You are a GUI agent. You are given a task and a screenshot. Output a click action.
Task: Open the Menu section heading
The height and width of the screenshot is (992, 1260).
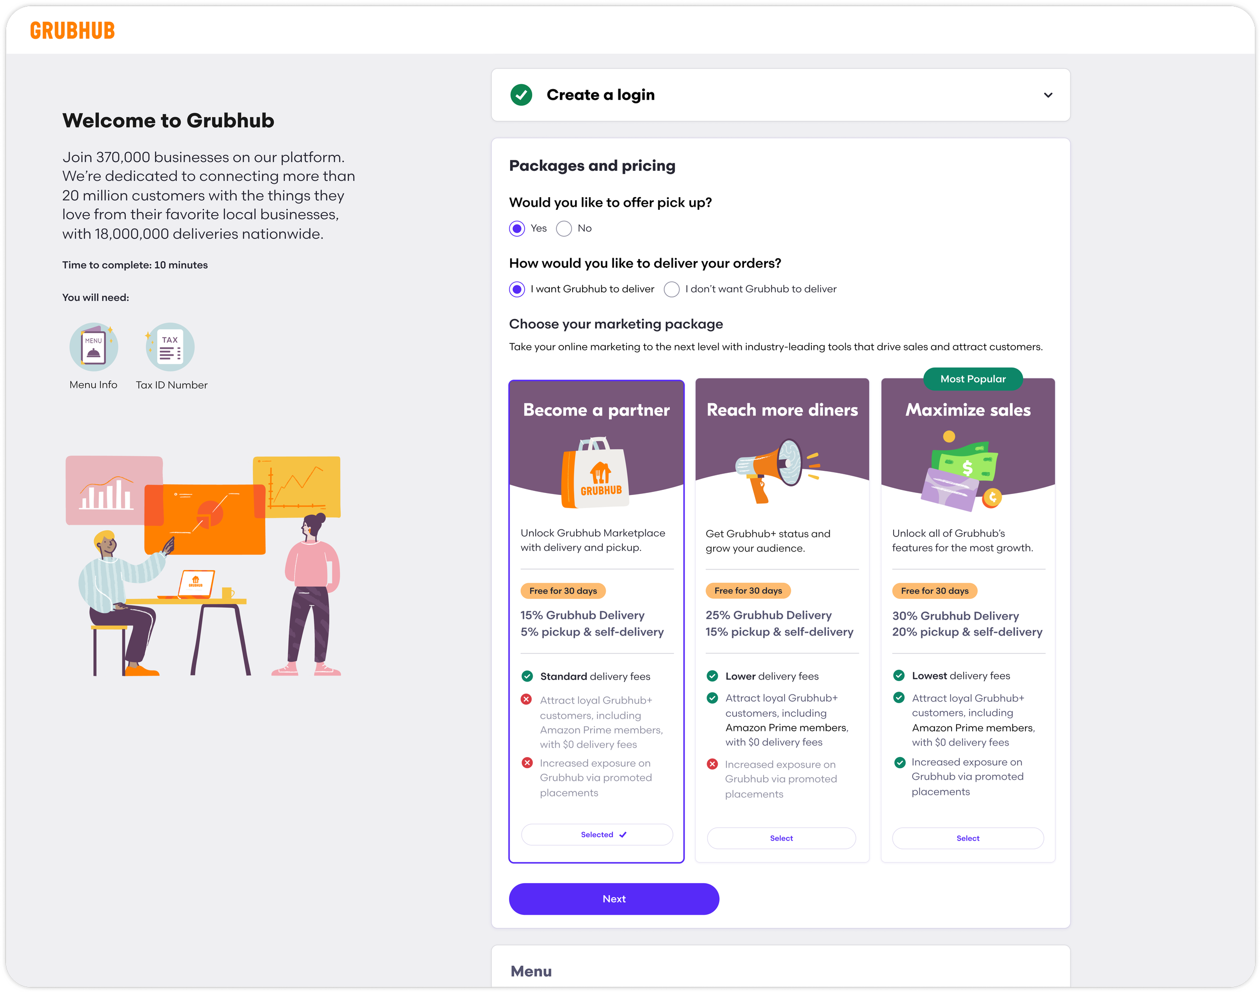[x=531, y=971]
